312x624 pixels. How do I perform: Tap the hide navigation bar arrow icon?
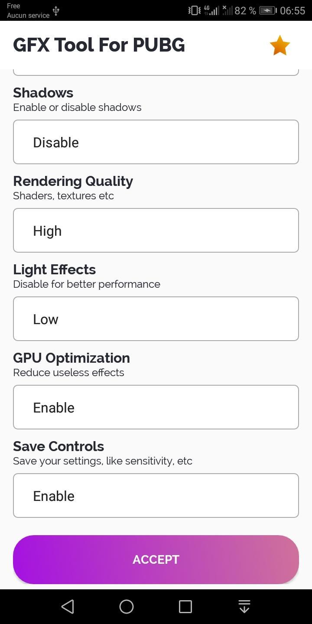tap(244, 607)
